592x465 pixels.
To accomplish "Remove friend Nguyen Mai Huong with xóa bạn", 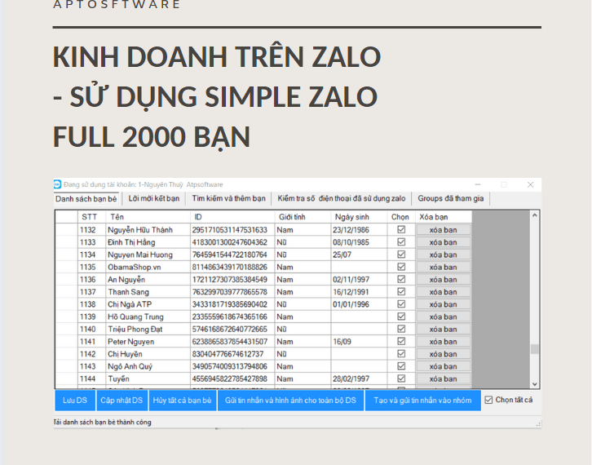I will 444,255.
